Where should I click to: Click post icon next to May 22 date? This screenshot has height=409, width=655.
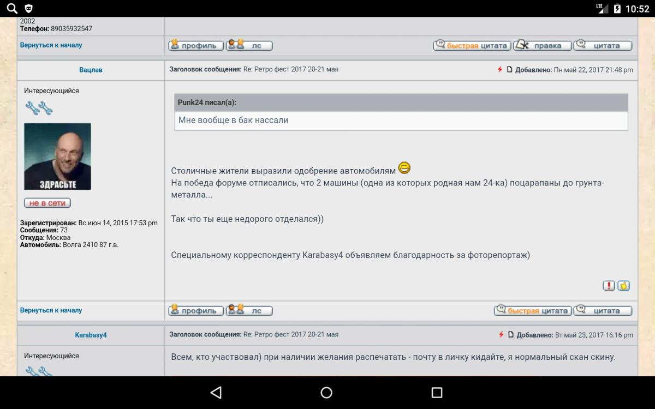[x=509, y=70]
